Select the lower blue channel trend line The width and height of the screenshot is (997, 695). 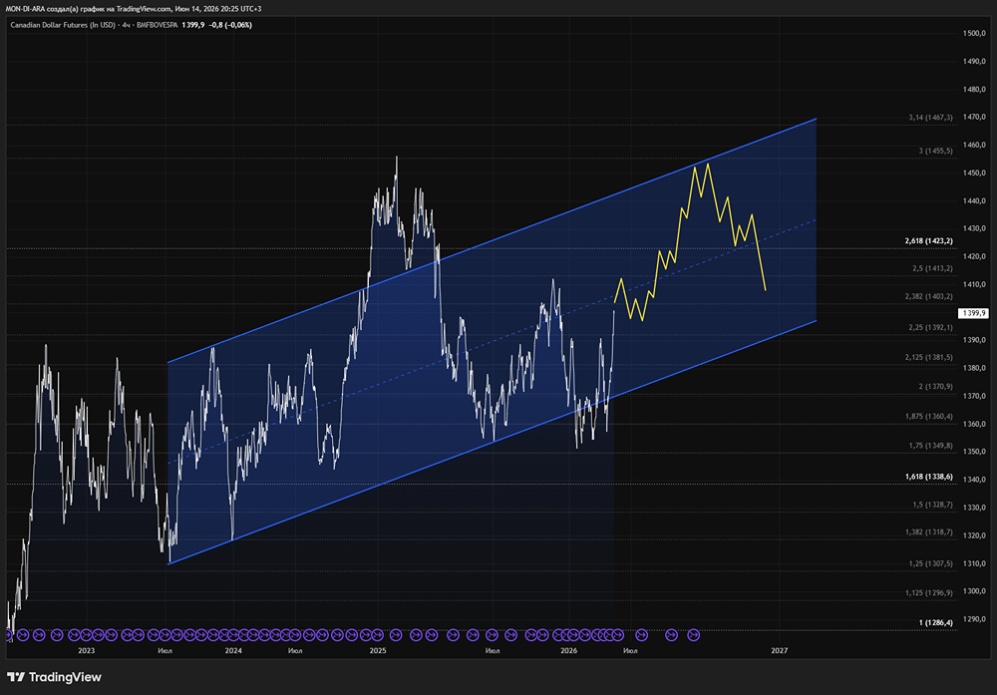tap(492, 442)
